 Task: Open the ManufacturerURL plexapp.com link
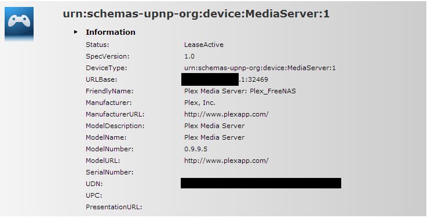click(x=227, y=114)
